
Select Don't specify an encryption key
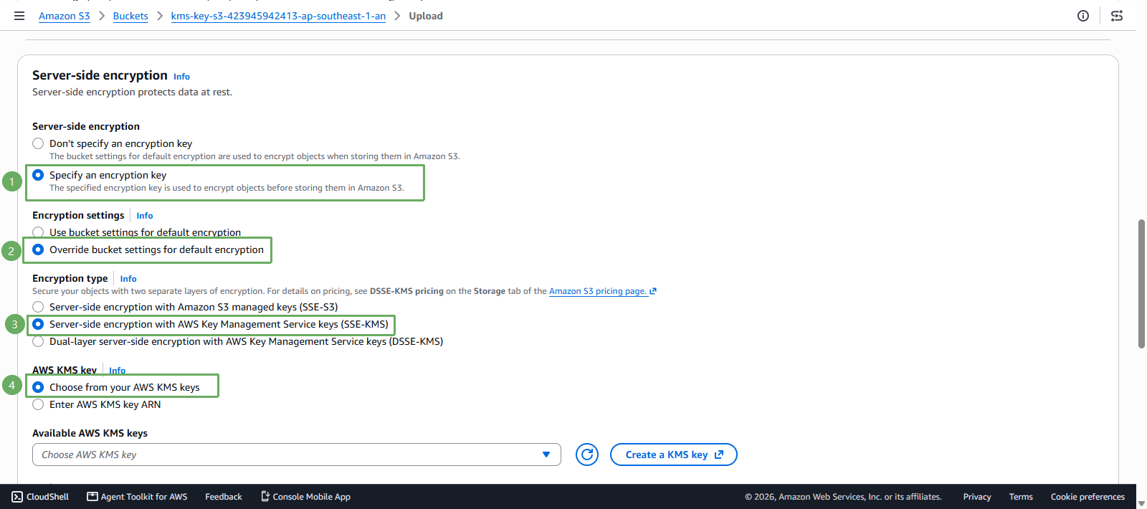38,143
